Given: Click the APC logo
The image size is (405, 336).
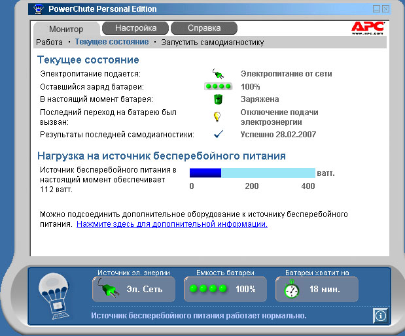Looking at the screenshot, I should pos(368,28).
